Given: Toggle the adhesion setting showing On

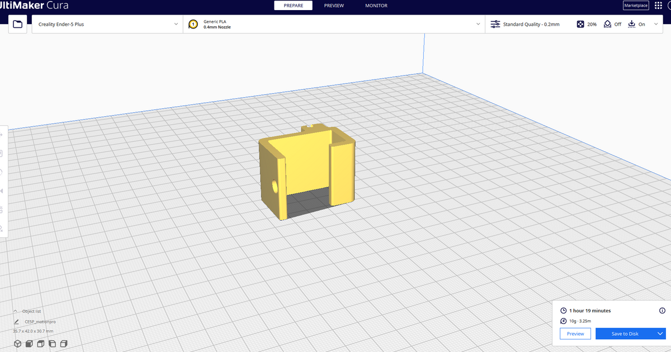Looking at the screenshot, I should 632,24.
